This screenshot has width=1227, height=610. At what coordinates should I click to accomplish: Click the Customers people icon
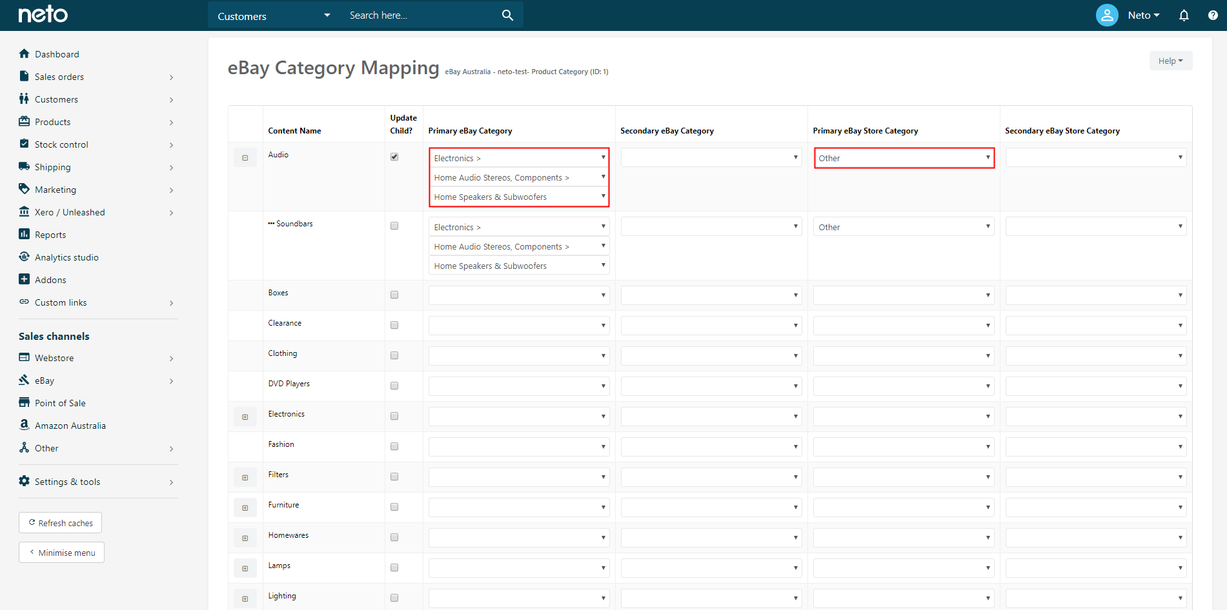pos(25,99)
